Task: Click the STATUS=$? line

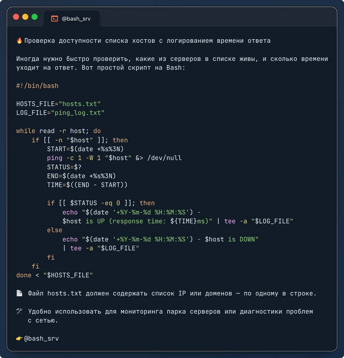Action: 64,167
